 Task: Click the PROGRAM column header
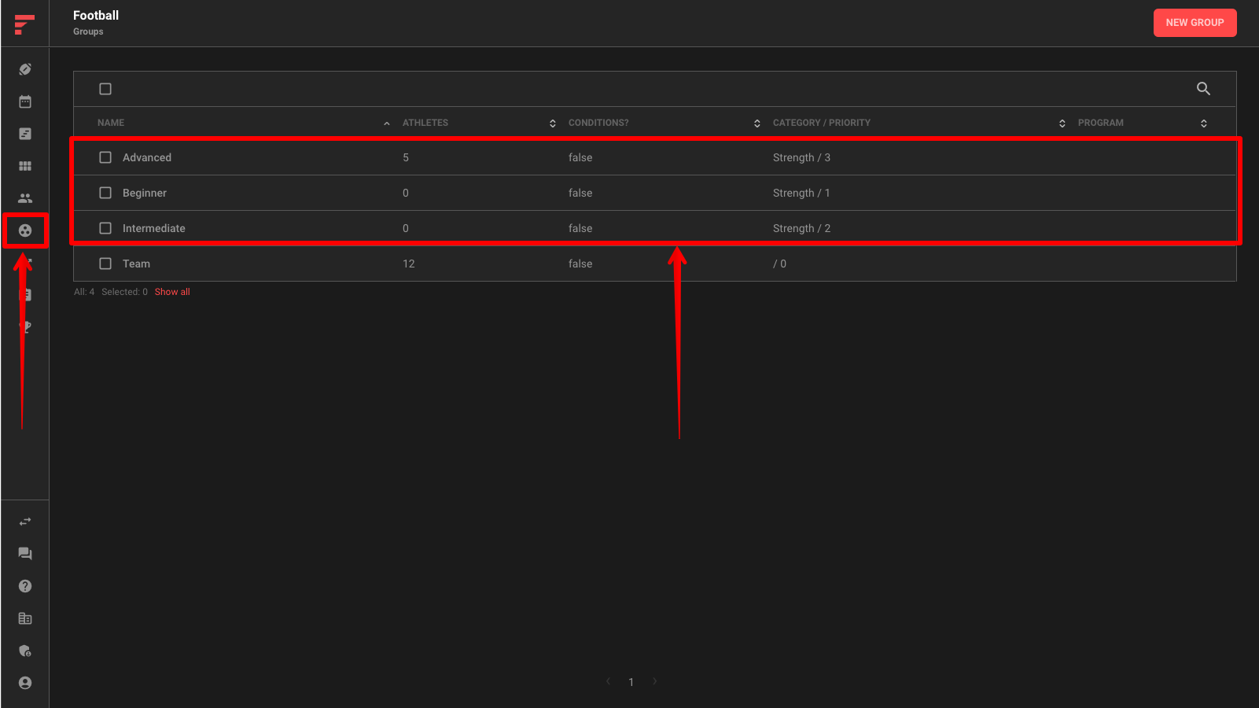click(x=1101, y=123)
